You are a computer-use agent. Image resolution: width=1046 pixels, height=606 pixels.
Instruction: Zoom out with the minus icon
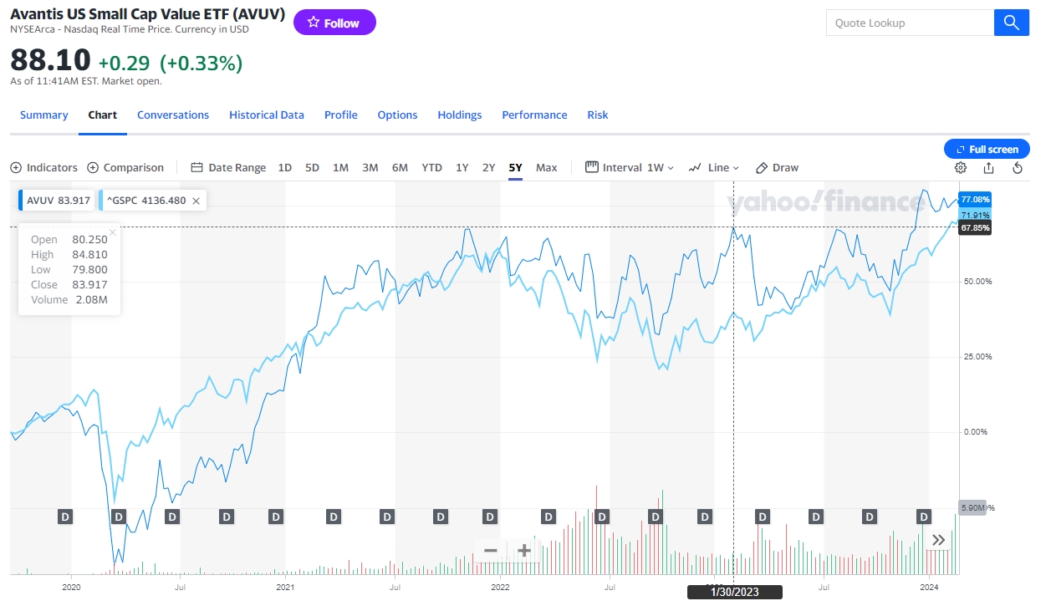pyautogui.click(x=491, y=551)
